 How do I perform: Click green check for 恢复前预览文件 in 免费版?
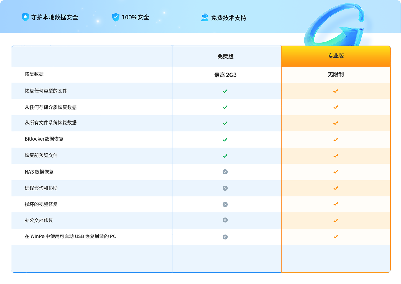coord(225,156)
